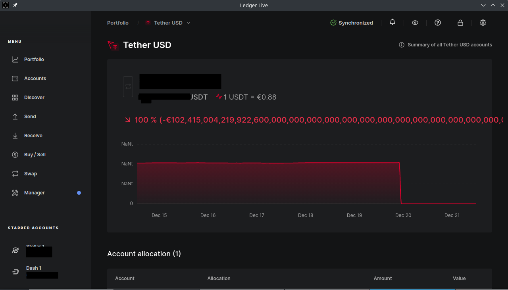Lock the app using the padlock icon

460,23
